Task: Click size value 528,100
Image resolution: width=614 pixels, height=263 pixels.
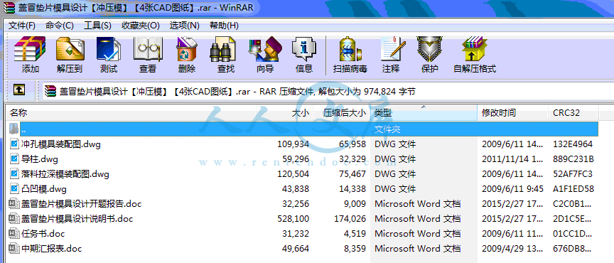Action: click(x=293, y=219)
